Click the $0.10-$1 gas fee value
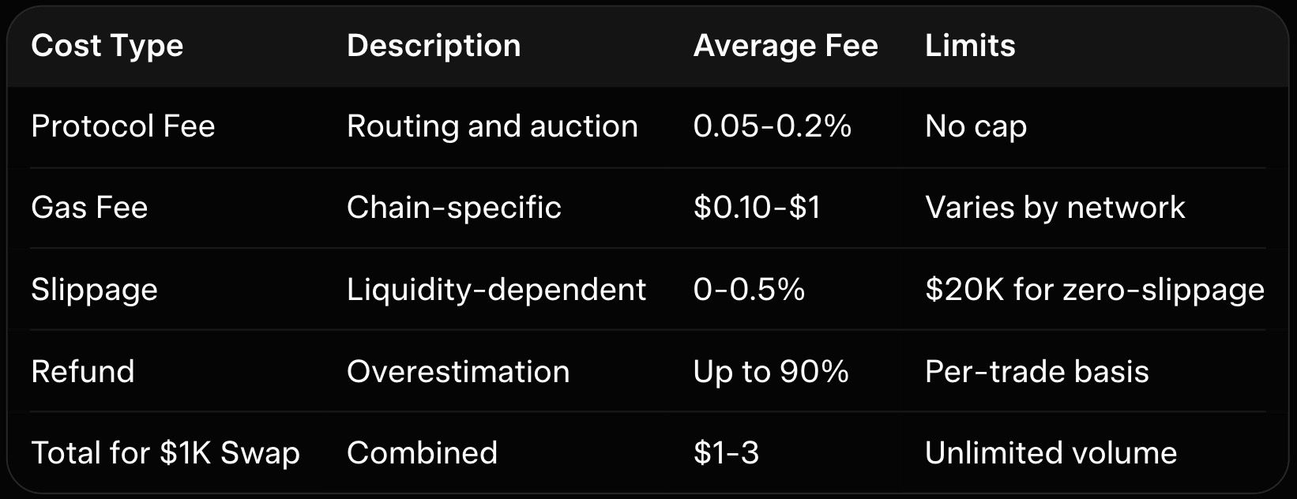1297x499 pixels. tap(757, 208)
